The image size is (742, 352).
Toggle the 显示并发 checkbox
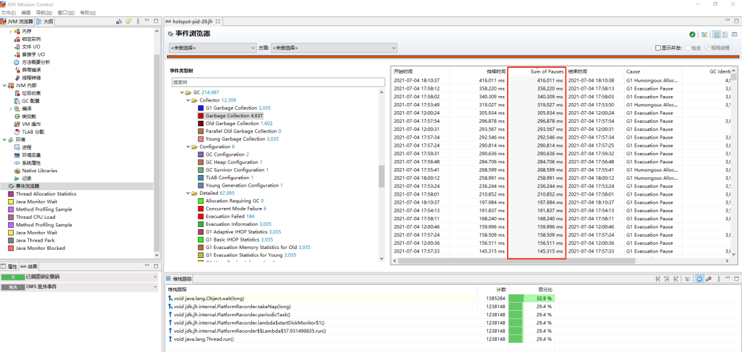pyautogui.click(x=657, y=48)
